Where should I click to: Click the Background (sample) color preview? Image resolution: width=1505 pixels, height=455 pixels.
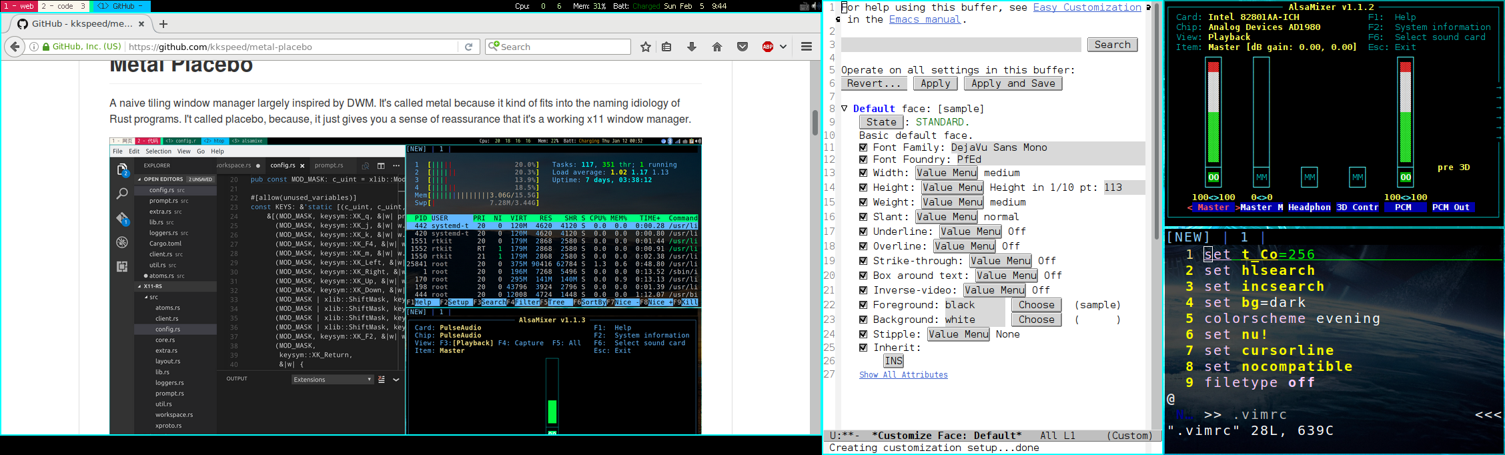click(1097, 320)
